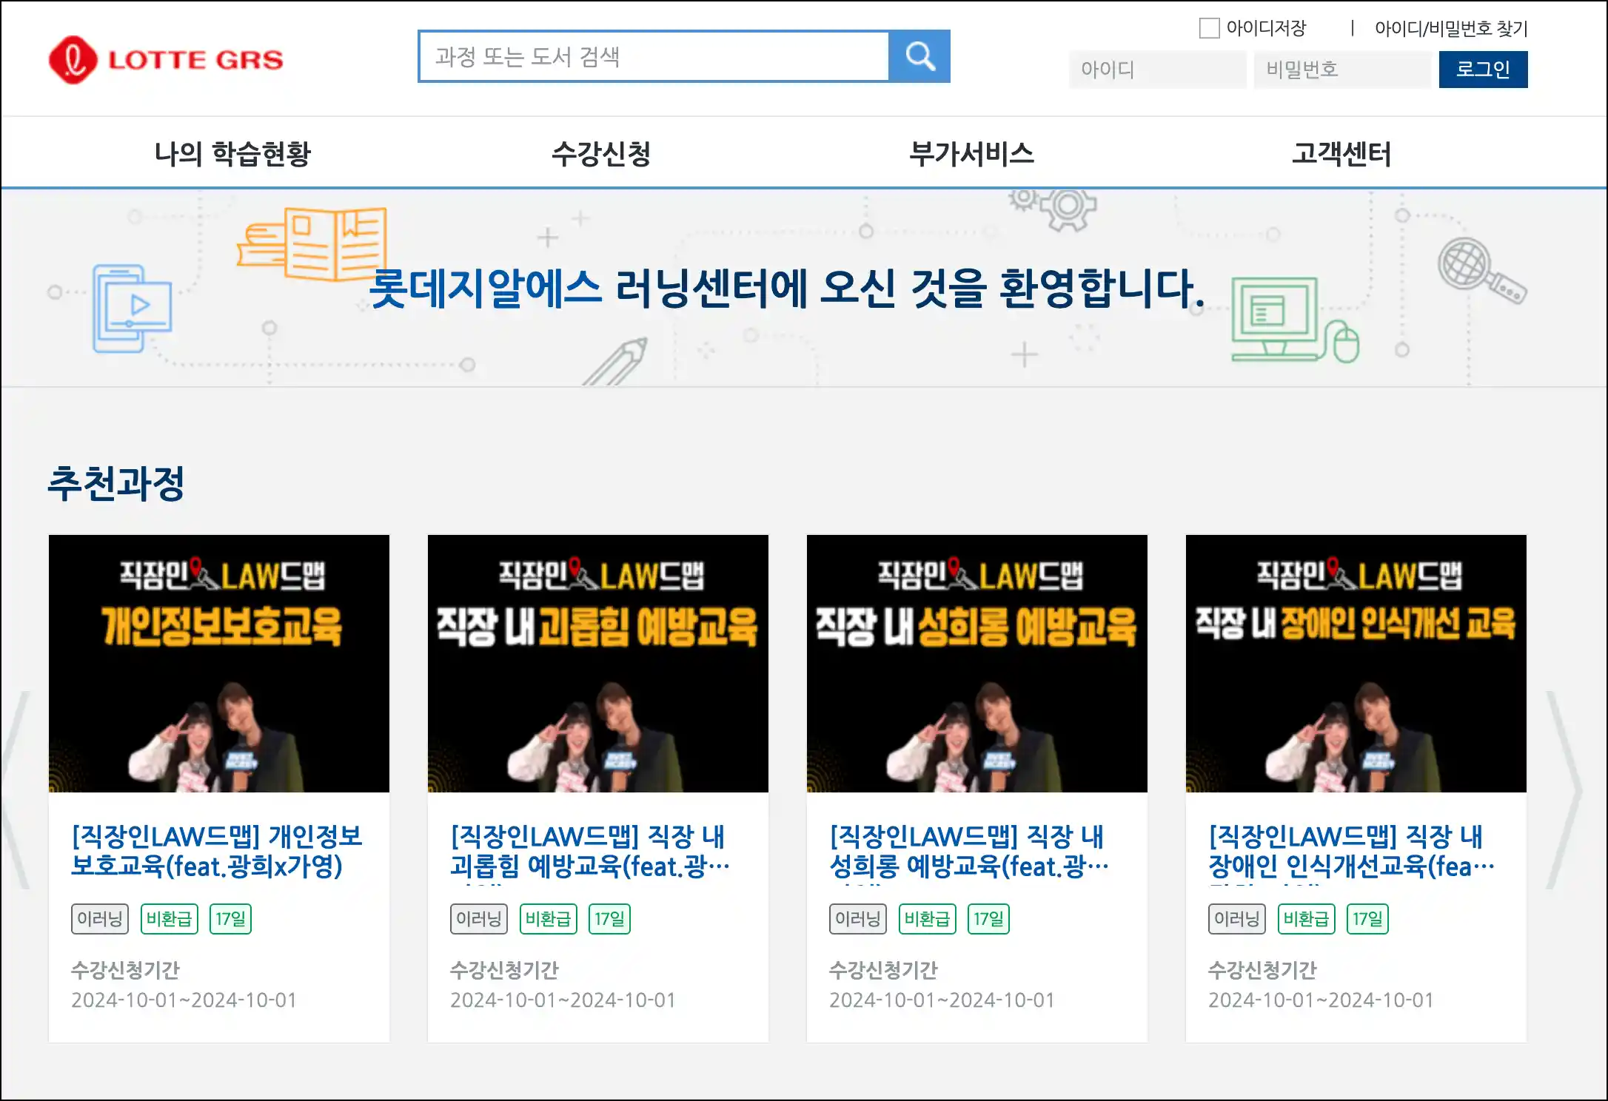Open the 개인정보보호교육 course thumbnail
The width and height of the screenshot is (1608, 1101).
(x=219, y=663)
